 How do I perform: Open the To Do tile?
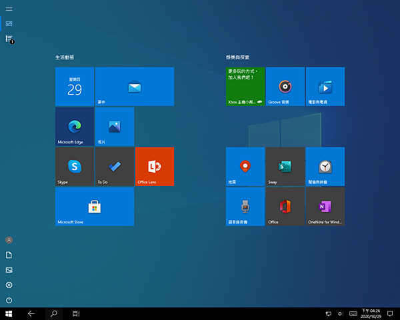point(115,167)
